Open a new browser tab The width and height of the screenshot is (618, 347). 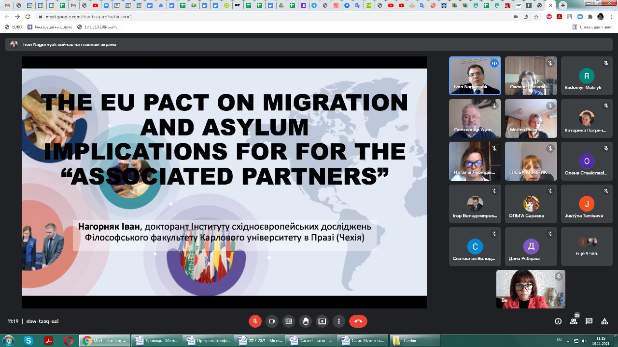[563, 5]
